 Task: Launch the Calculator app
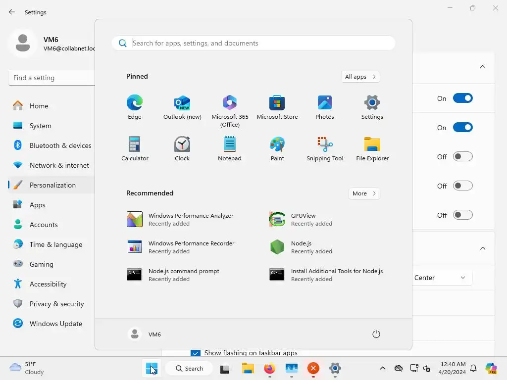pos(135,149)
